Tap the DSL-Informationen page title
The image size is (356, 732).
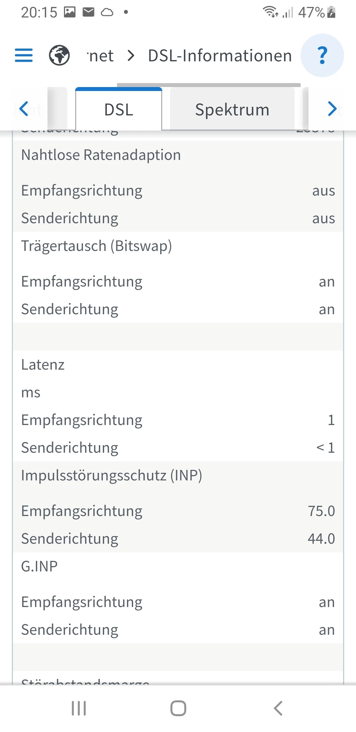[x=220, y=55]
